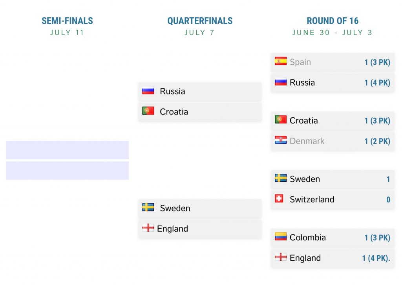This screenshot has height=289, width=402.
Task: Click England's 1 (4 PK) score
Action: coord(376,258)
